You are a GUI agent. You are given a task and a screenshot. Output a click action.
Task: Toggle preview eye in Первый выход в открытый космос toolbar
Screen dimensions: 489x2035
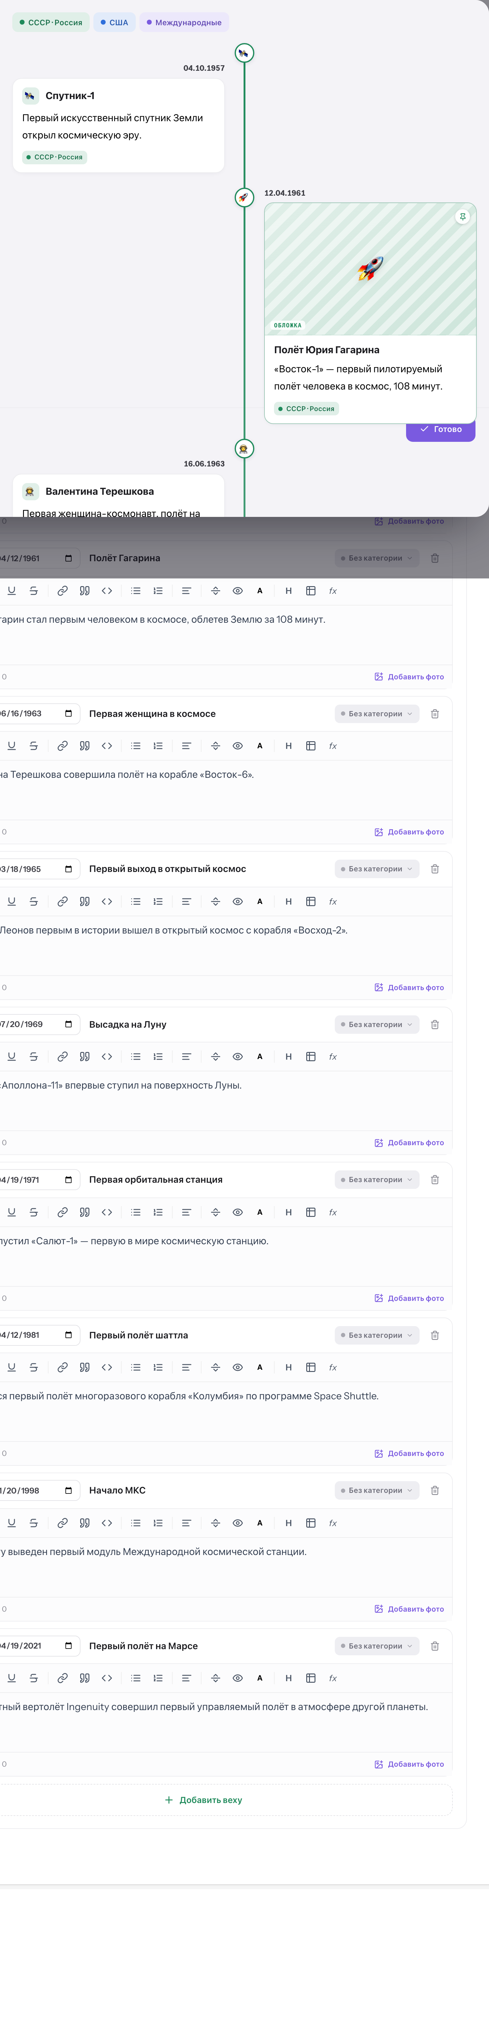(237, 902)
